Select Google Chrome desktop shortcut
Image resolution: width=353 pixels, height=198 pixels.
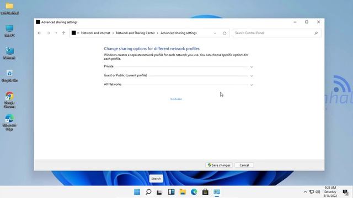tap(9, 100)
